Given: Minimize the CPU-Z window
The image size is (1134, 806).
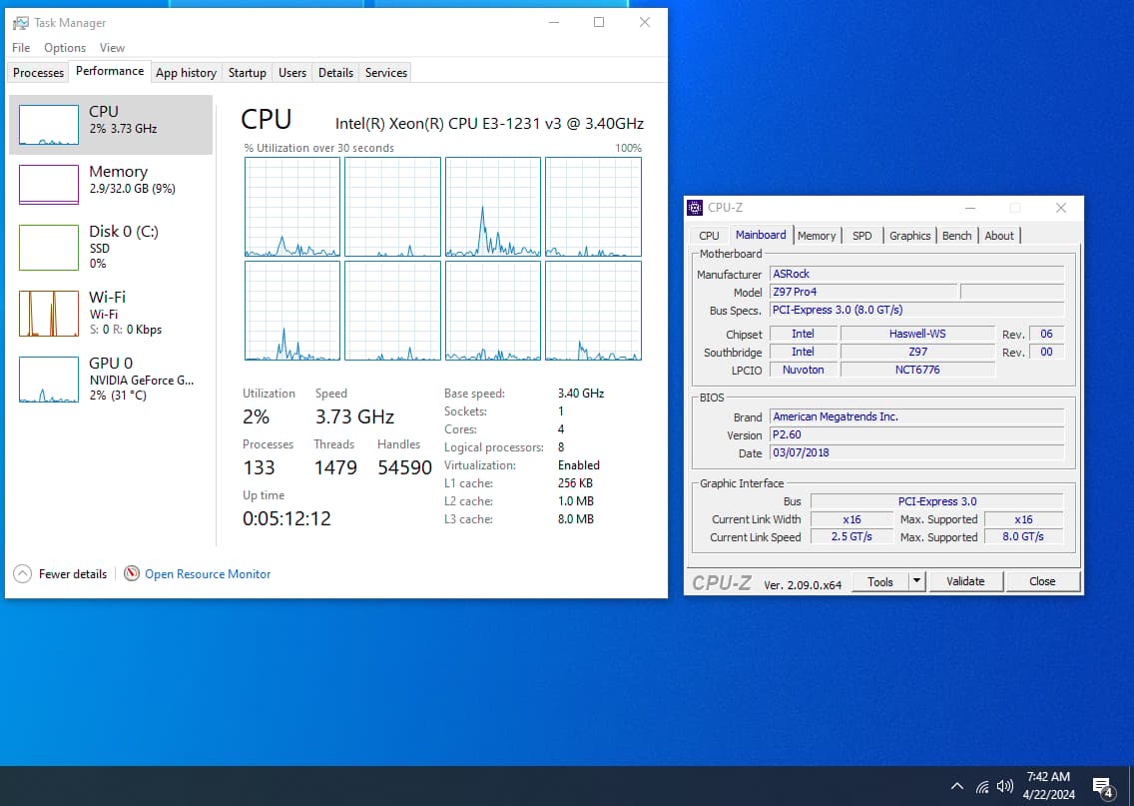Looking at the screenshot, I should (x=970, y=208).
